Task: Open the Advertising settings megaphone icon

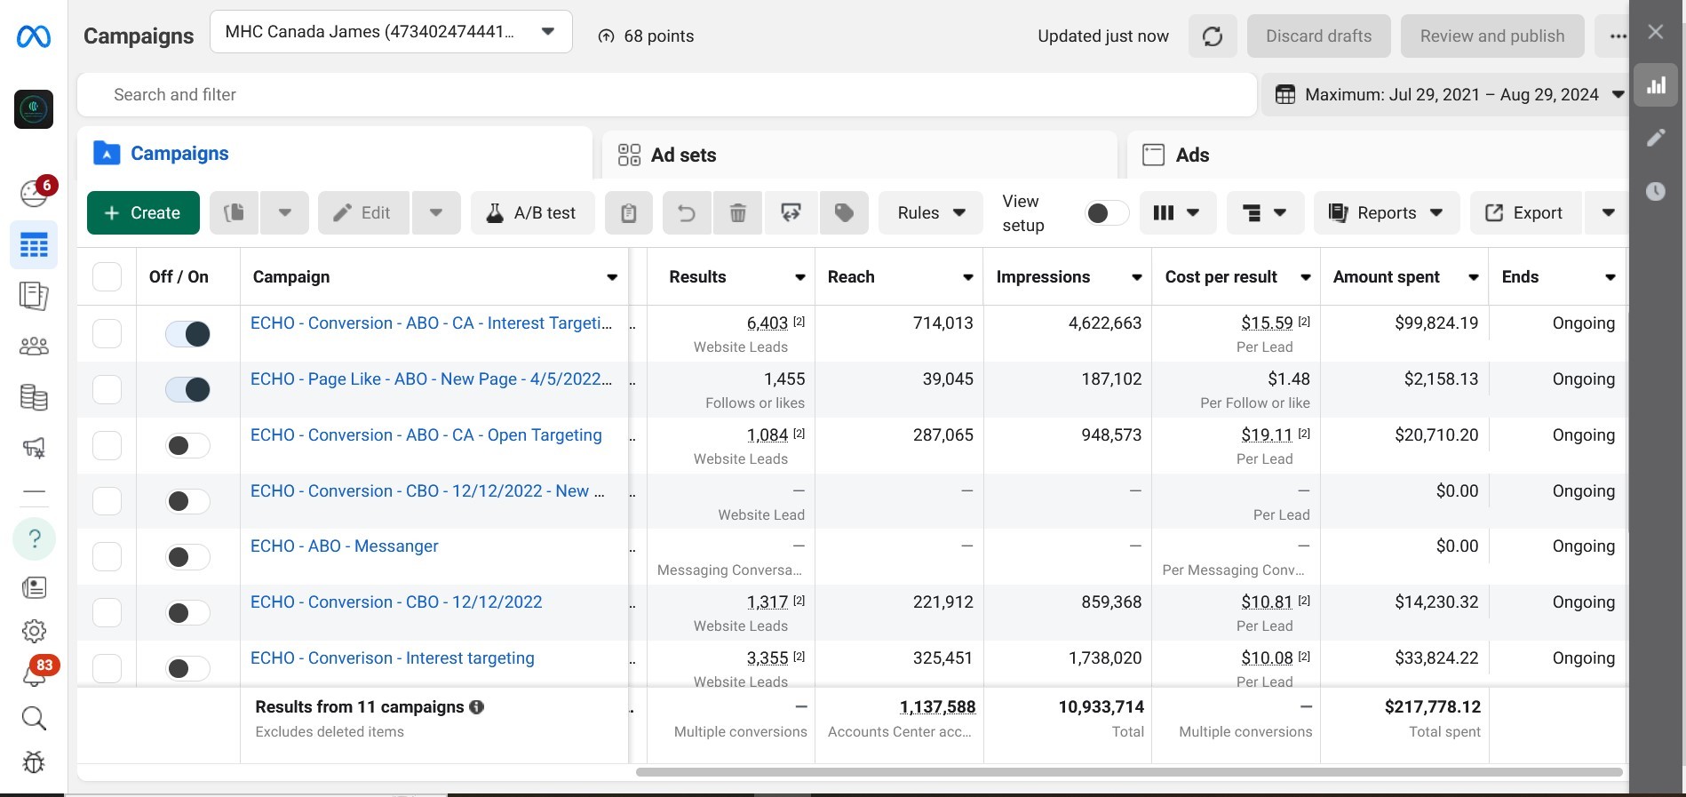Action: pos(34,448)
